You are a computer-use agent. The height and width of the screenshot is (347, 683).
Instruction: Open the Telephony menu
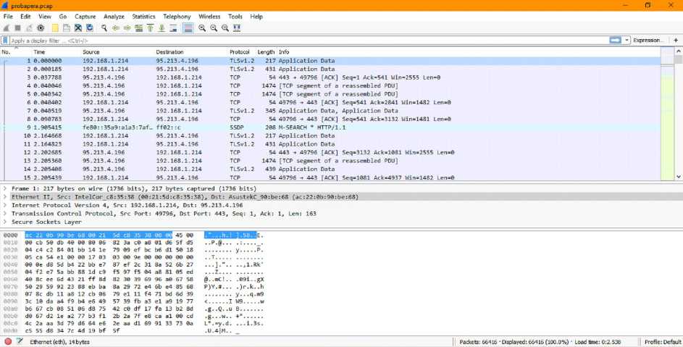[x=177, y=17]
